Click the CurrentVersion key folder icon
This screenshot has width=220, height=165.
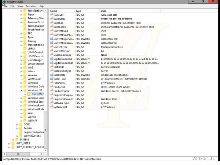(29, 94)
